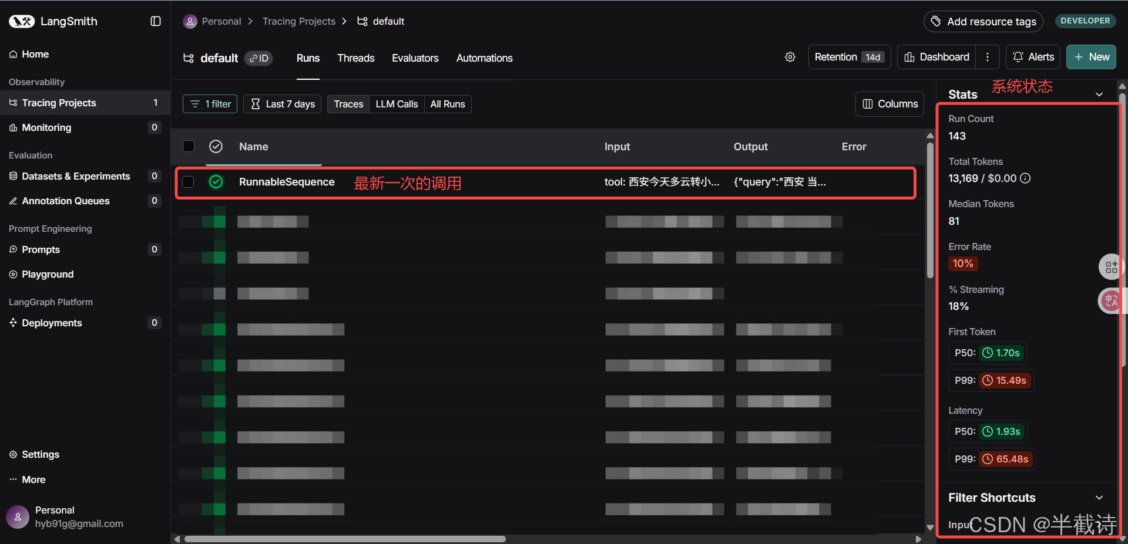Open project settings gear icon

click(790, 57)
